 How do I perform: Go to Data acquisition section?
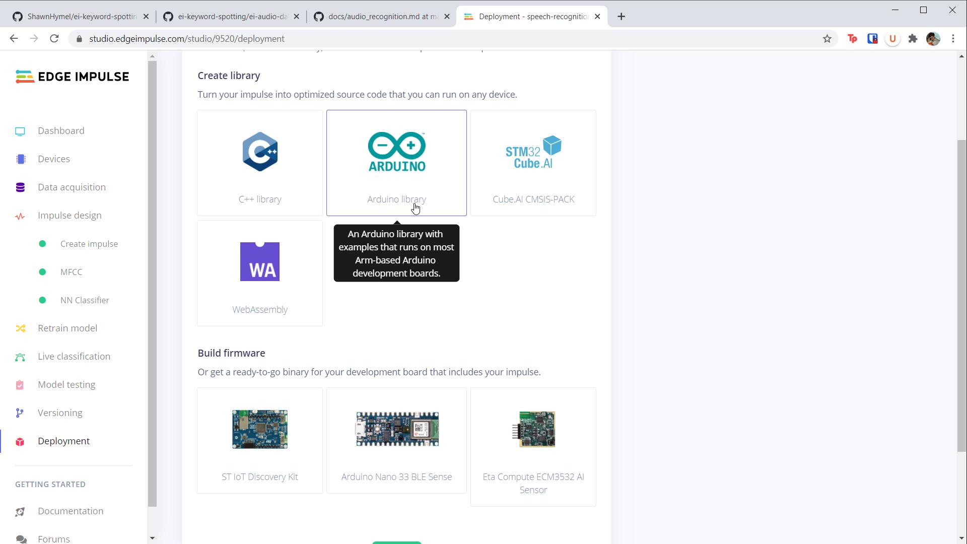point(72,187)
